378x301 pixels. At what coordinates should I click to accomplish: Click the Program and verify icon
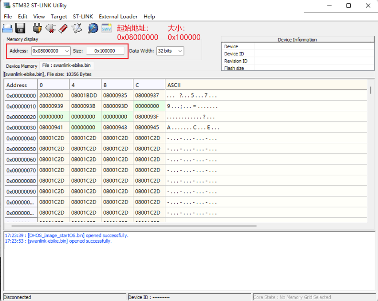pos(76,28)
